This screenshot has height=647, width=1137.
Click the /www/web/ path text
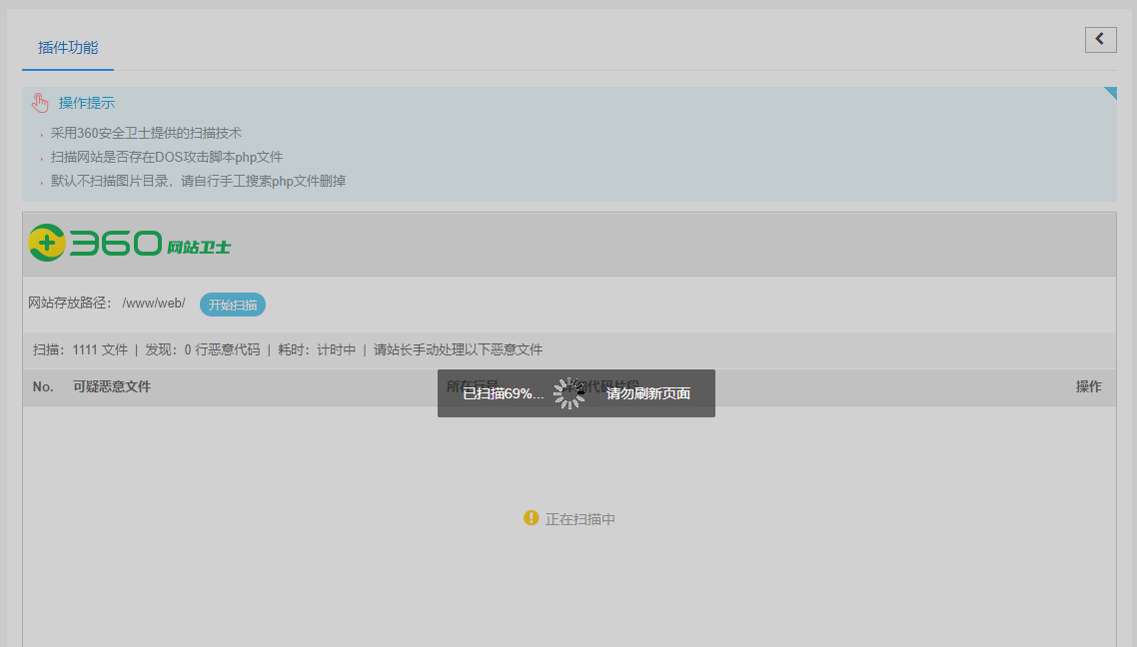point(154,303)
